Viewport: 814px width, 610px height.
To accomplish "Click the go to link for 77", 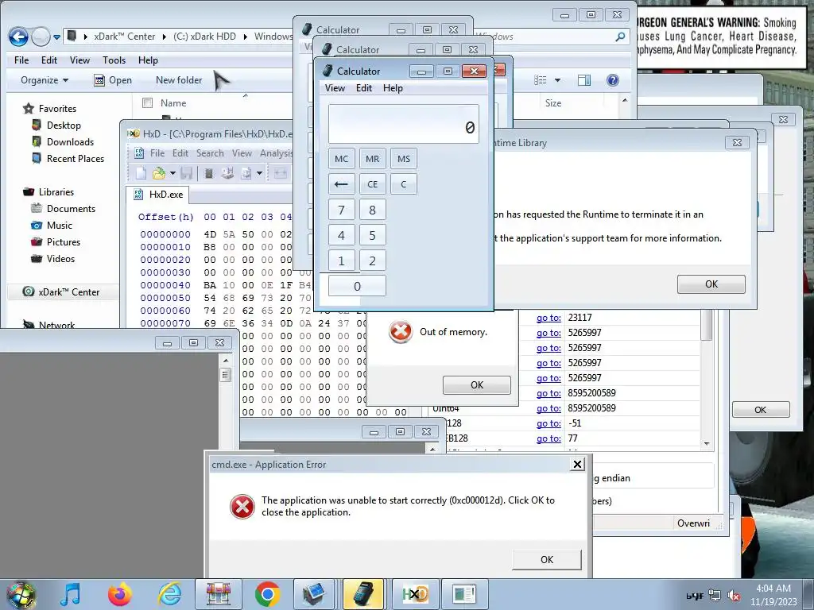I will 548,438.
